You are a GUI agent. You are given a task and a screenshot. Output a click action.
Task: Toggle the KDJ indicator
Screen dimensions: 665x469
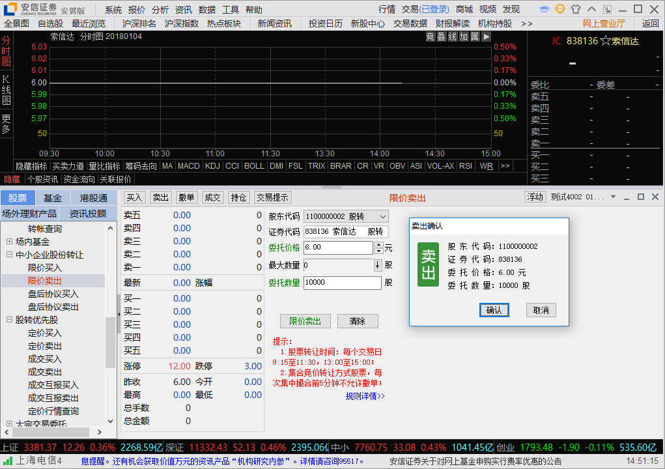(x=212, y=166)
